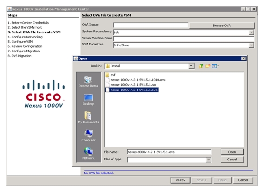Click the No OVA file selected status text
Screen dimensions: 264x192
click(99, 173)
